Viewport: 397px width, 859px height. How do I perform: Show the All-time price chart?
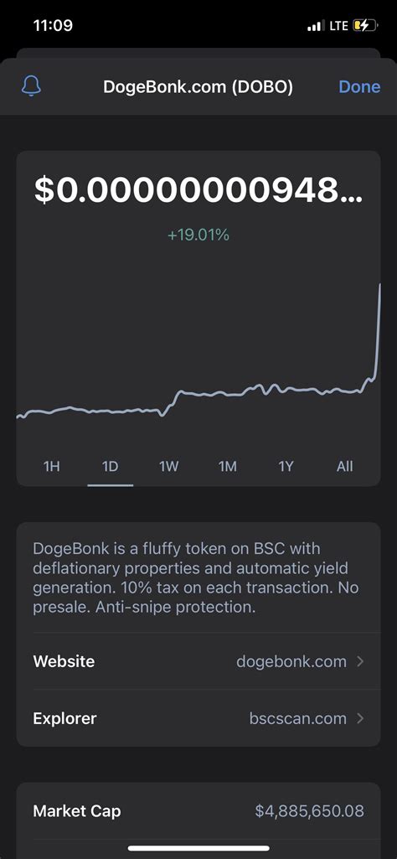coord(344,466)
